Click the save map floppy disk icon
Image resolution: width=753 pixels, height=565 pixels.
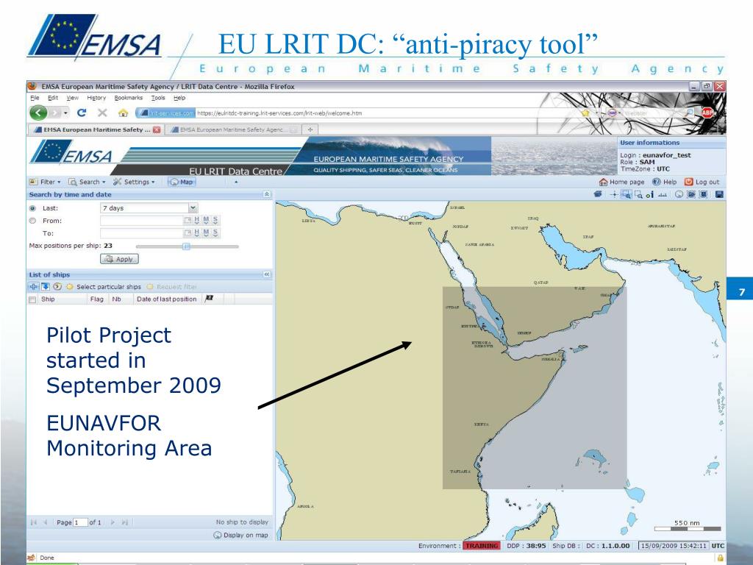(719, 194)
